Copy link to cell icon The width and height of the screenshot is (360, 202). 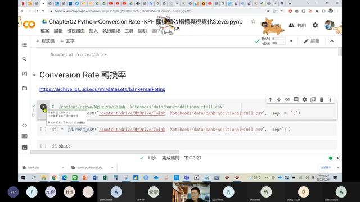click(x=287, y=99)
